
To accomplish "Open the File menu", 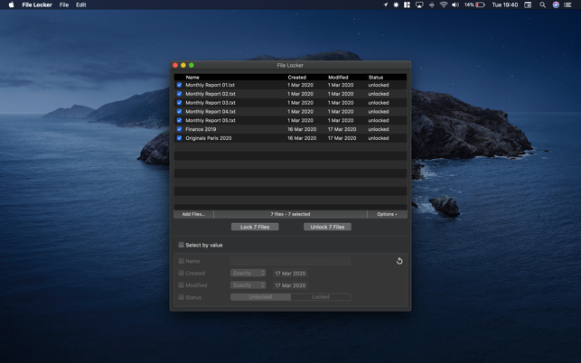I will (x=64, y=5).
